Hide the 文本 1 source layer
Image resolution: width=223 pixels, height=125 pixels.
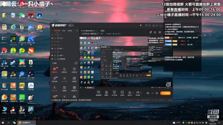pyautogui.click(x=52, y=38)
